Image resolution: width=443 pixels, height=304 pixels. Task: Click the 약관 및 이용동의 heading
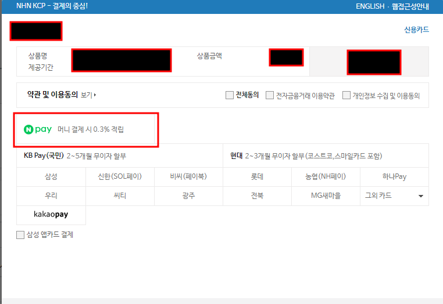point(52,95)
